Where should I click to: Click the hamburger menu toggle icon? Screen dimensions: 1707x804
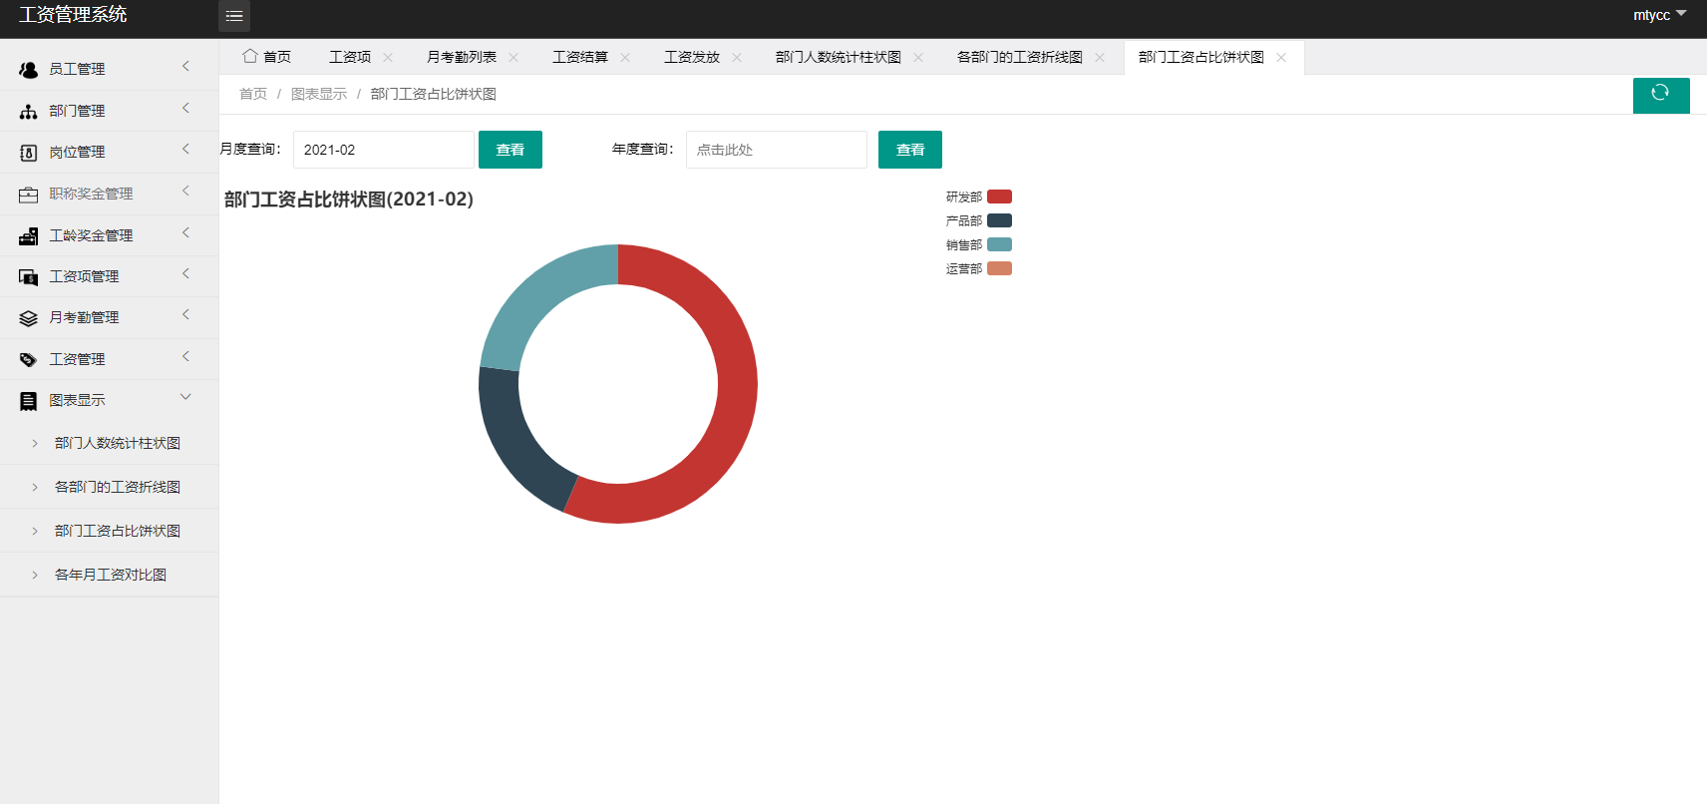(234, 16)
